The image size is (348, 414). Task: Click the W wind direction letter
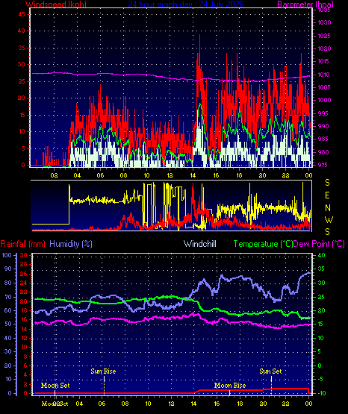pos(329,219)
